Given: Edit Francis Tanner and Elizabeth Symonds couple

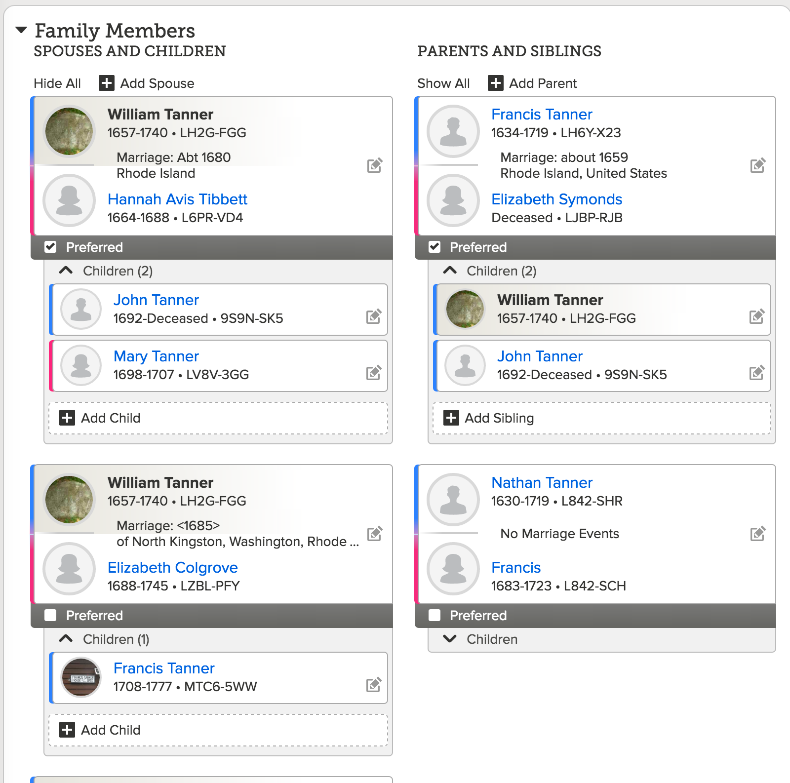Looking at the screenshot, I should coord(757,165).
